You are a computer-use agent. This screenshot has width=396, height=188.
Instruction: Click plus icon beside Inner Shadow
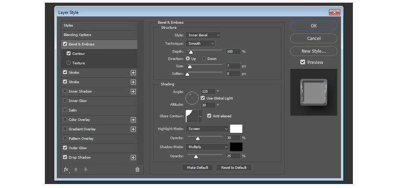(x=133, y=92)
